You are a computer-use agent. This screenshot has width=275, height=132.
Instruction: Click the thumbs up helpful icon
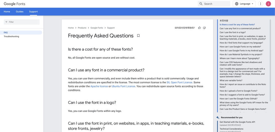click(199, 28)
